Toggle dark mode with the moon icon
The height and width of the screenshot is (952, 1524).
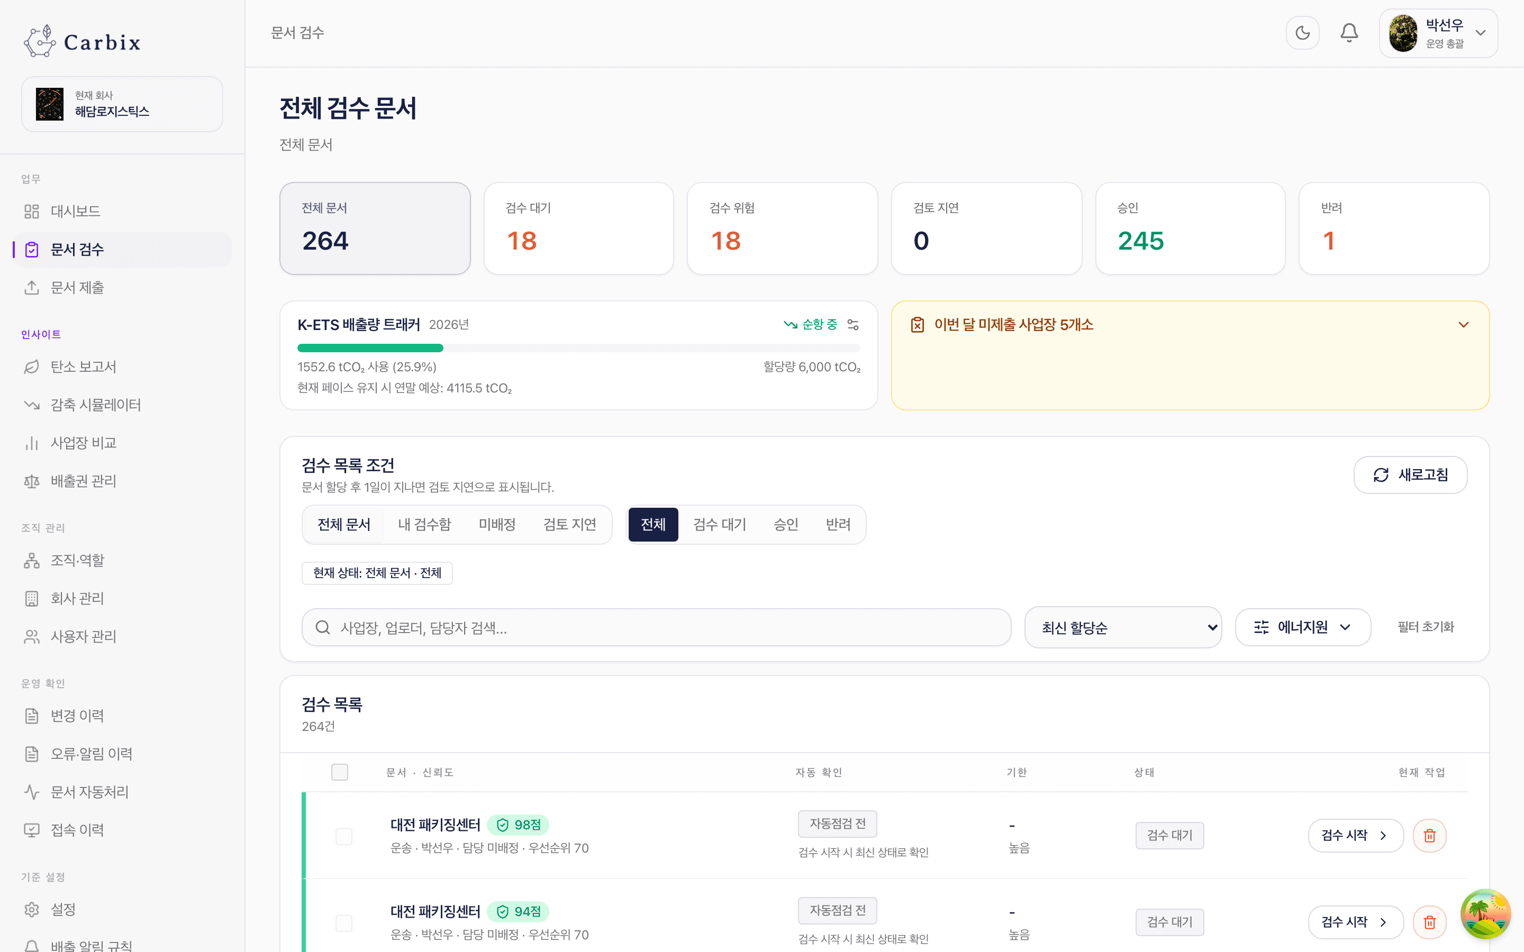point(1302,33)
